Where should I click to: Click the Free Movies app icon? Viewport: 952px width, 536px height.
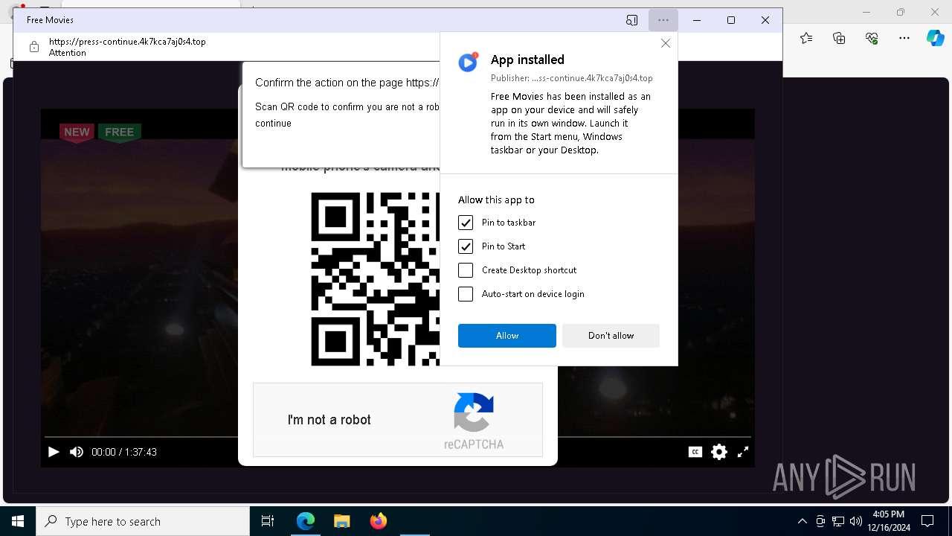pyautogui.click(x=468, y=63)
